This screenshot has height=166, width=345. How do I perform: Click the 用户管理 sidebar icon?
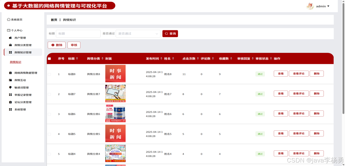point(10,38)
